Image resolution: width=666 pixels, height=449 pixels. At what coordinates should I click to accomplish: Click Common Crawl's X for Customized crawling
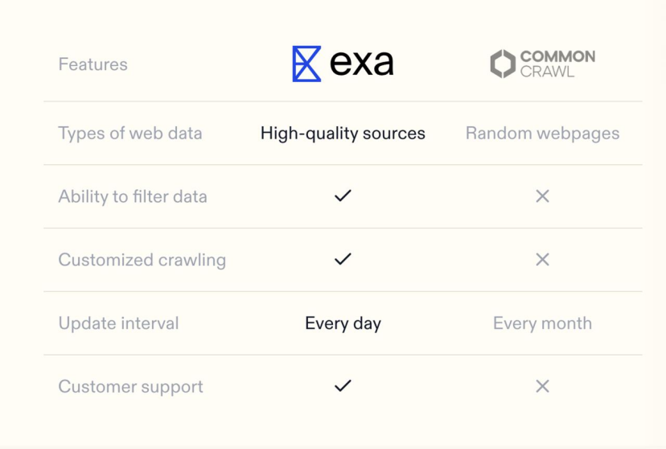click(x=542, y=260)
